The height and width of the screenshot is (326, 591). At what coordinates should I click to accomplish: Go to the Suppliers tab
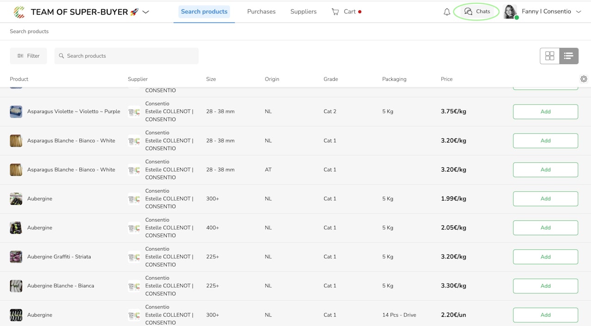[303, 12]
